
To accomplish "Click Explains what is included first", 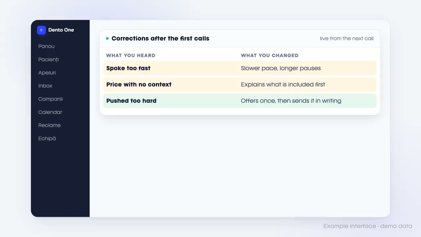I will pyautogui.click(x=283, y=85).
